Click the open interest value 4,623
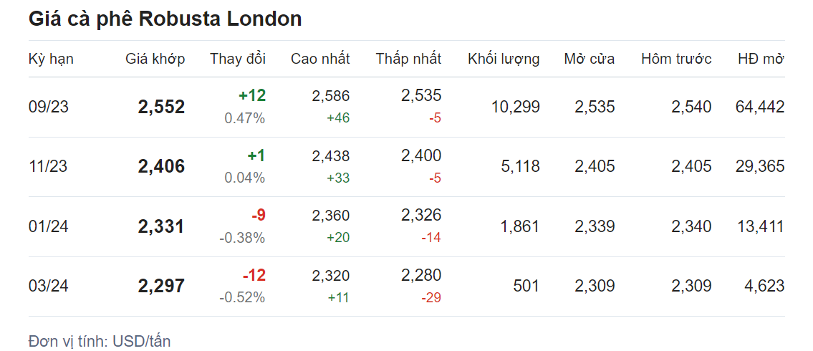 pos(764,287)
